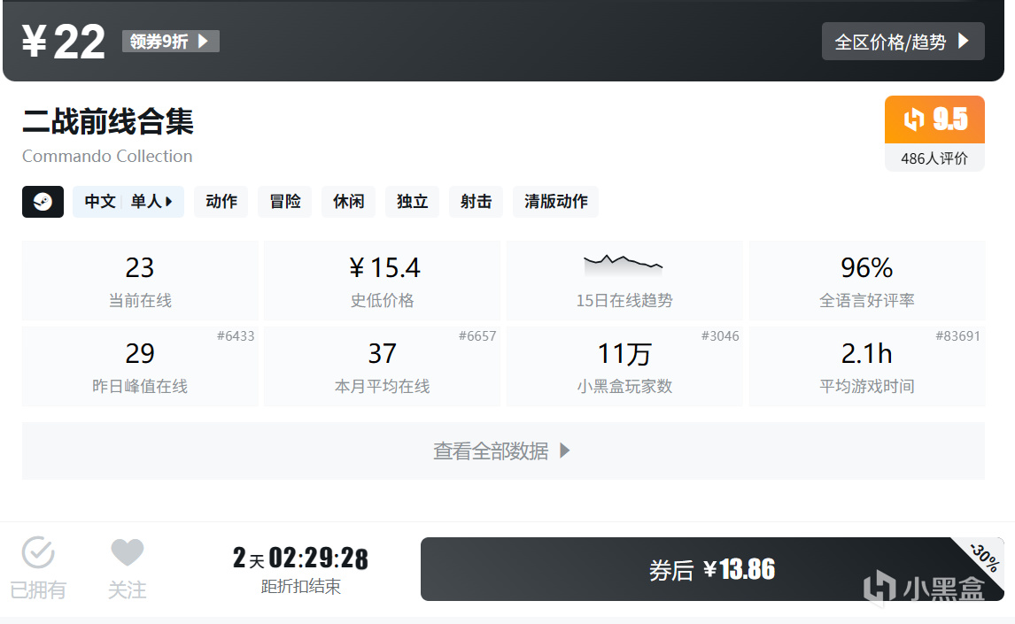Click the 本月平均在线 37 stat cell
Screen dimensions: 1015x624
[382, 366]
